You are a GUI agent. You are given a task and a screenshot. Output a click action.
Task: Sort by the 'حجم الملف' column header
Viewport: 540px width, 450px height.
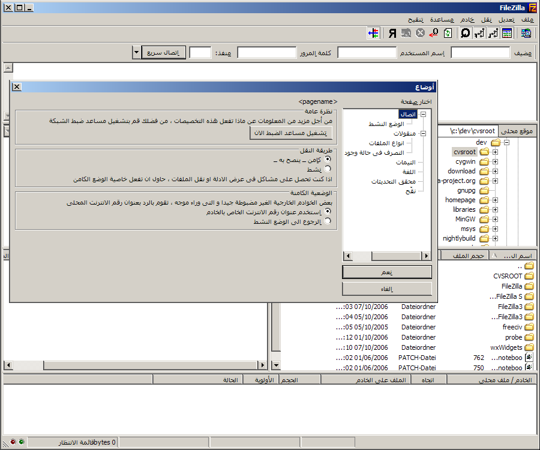pos(465,256)
